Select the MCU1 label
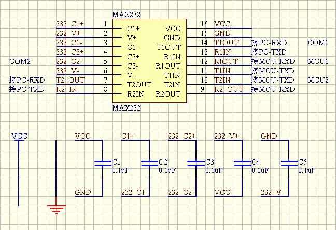 (x=318, y=61)
